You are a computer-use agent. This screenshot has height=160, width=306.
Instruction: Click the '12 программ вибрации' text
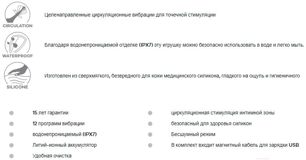[x=58, y=124]
